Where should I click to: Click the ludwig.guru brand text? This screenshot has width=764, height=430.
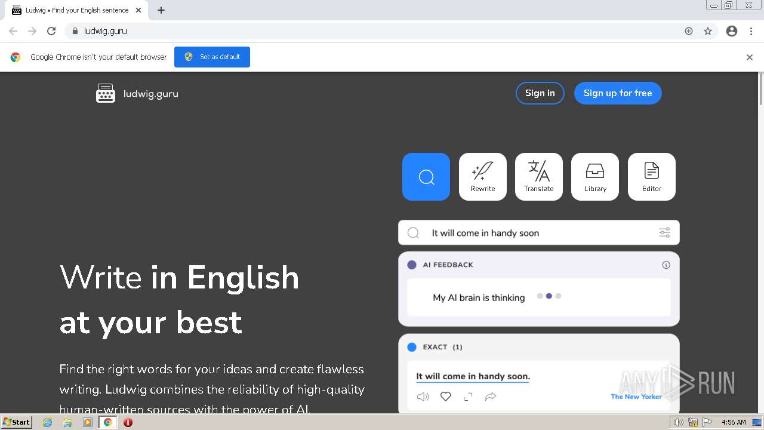tap(150, 94)
